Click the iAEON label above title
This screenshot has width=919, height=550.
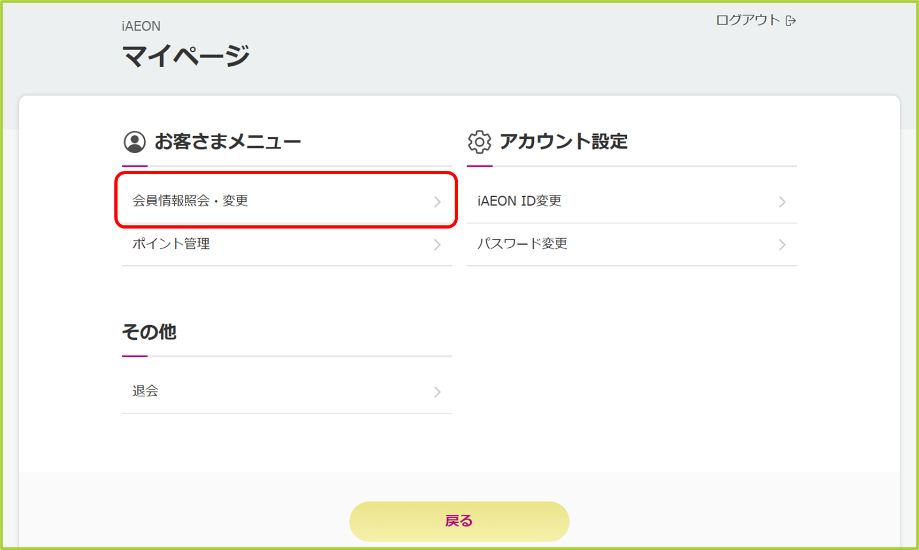point(141,26)
